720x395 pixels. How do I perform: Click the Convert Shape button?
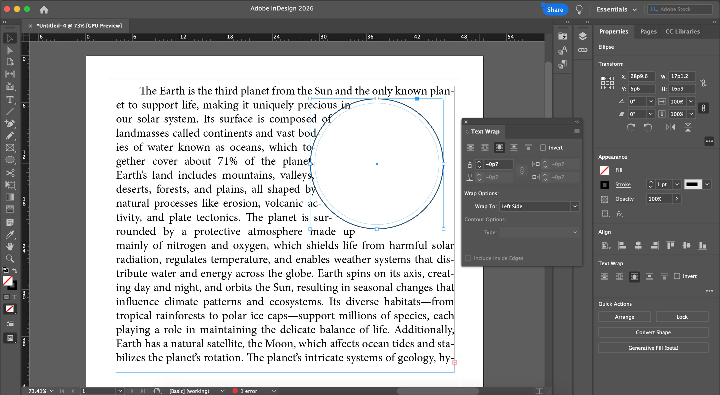[653, 332]
